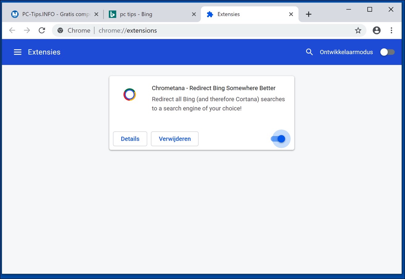Image resolution: width=405 pixels, height=279 pixels.
Task: Open the profile account icon
Action: 376,30
